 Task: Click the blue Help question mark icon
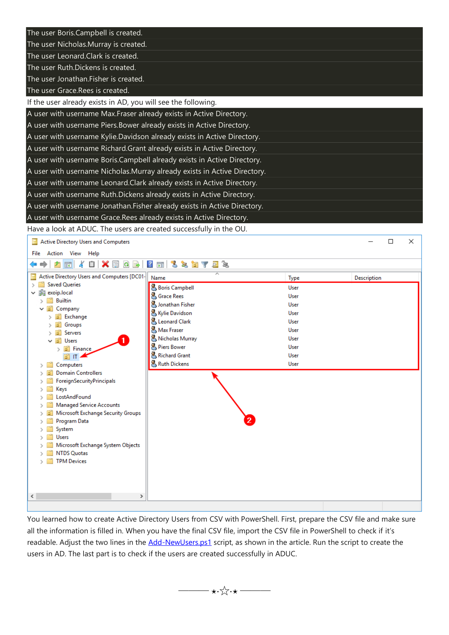(150, 265)
